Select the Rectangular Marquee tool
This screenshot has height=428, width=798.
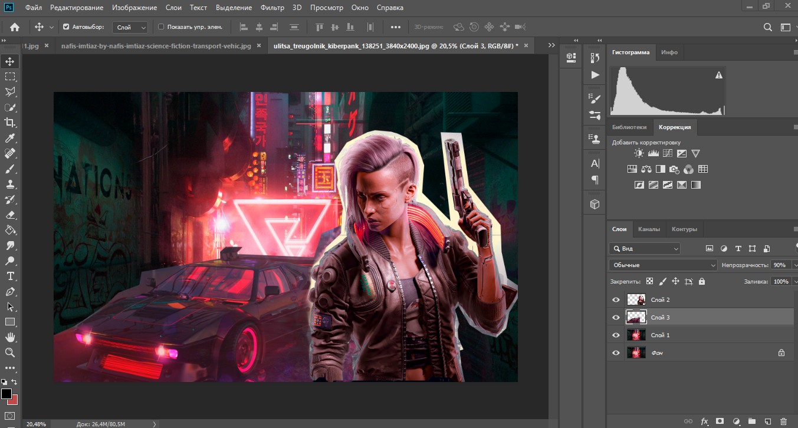tap(10, 77)
